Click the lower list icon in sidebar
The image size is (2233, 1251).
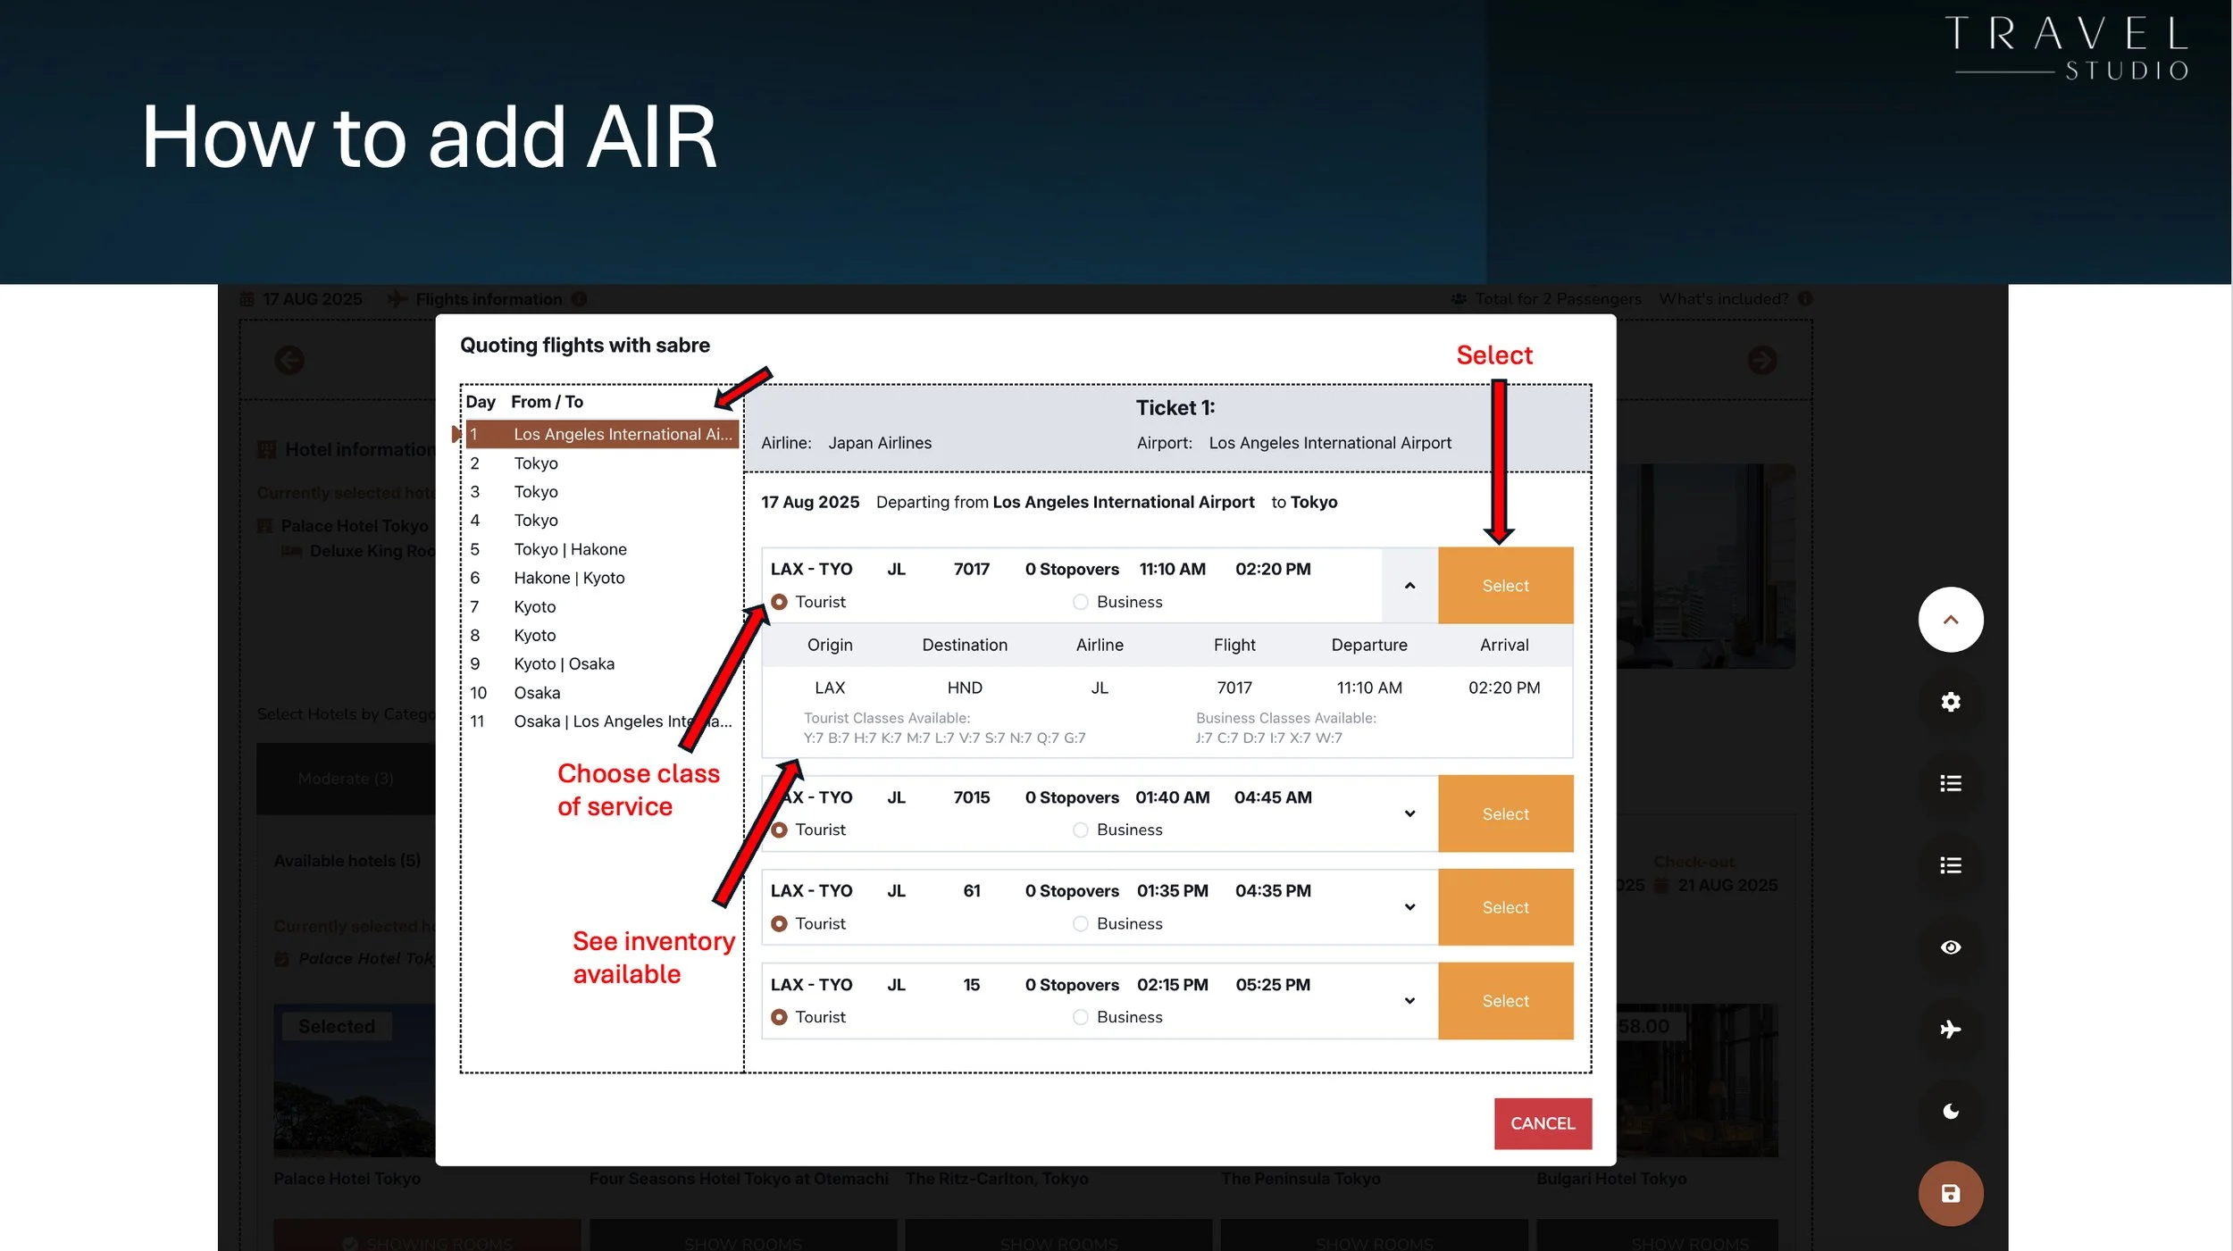[x=1950, y=865]
